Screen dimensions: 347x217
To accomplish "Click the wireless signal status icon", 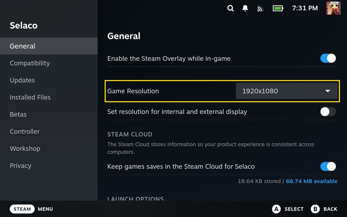I will (260, 9).
